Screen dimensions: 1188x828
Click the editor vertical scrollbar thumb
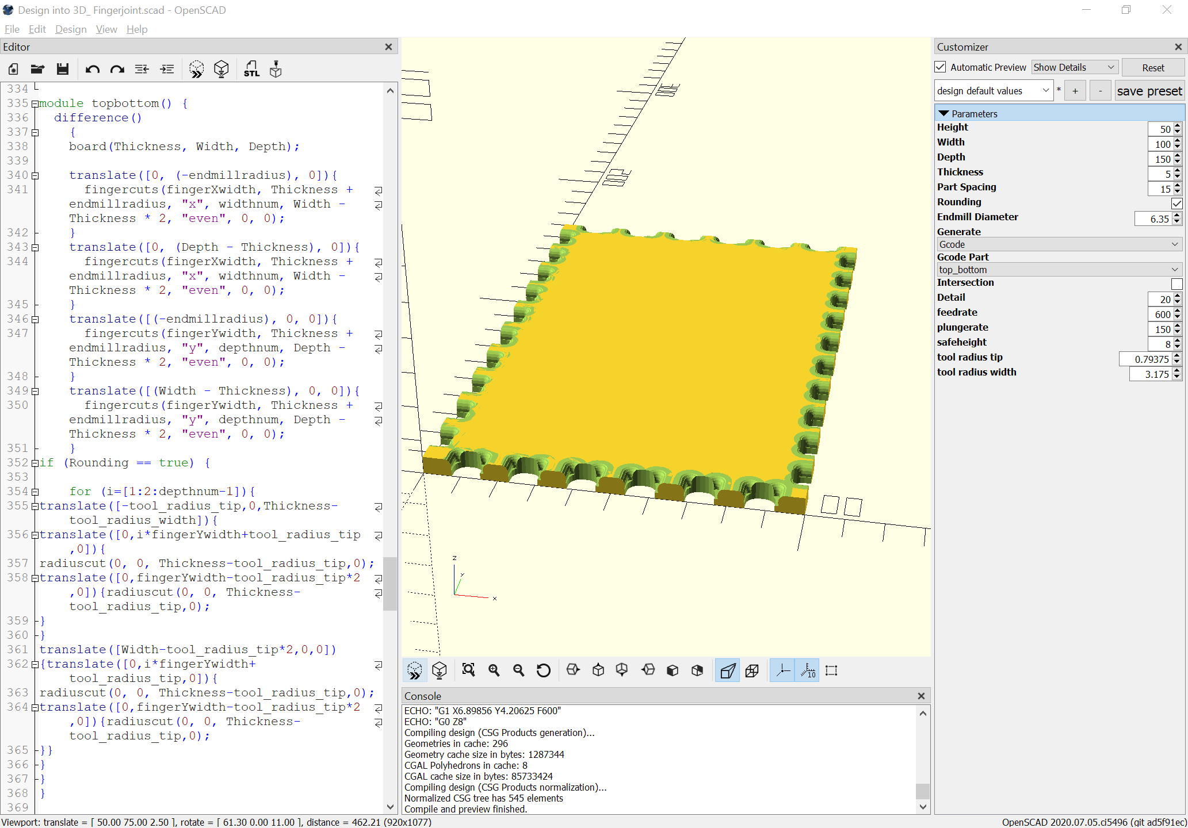click(390, 584)
